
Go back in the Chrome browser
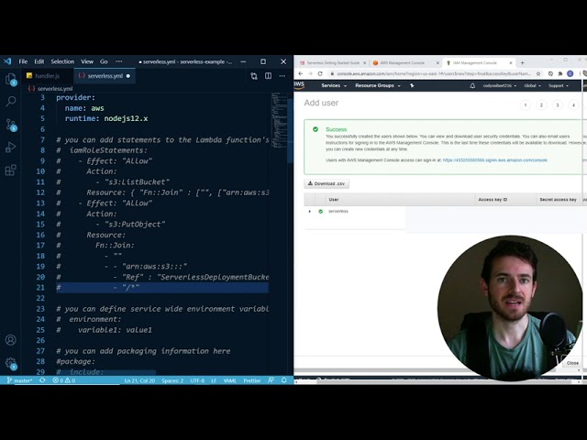[300, 73]
